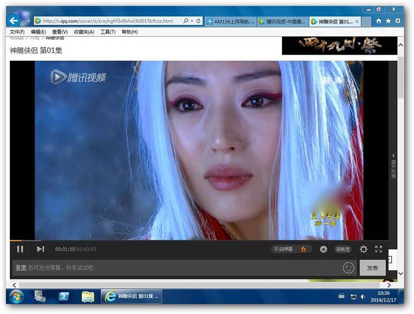This screenshot has width=414, height=314.
Task: Open the Windows Start menu
Action: click(x=16, y=296)
